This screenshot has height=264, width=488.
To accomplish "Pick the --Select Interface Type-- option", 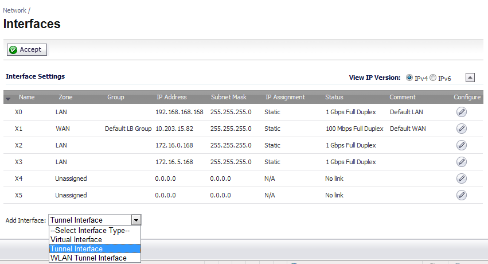I will pyautogui.click(x=95, y=230).
